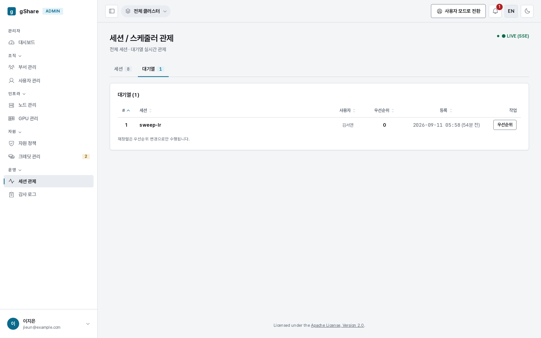Toggle the sidebar panel icon

[112, 11]
